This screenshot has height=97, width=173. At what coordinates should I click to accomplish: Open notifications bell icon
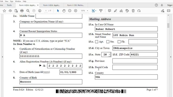tap(162, 5)
